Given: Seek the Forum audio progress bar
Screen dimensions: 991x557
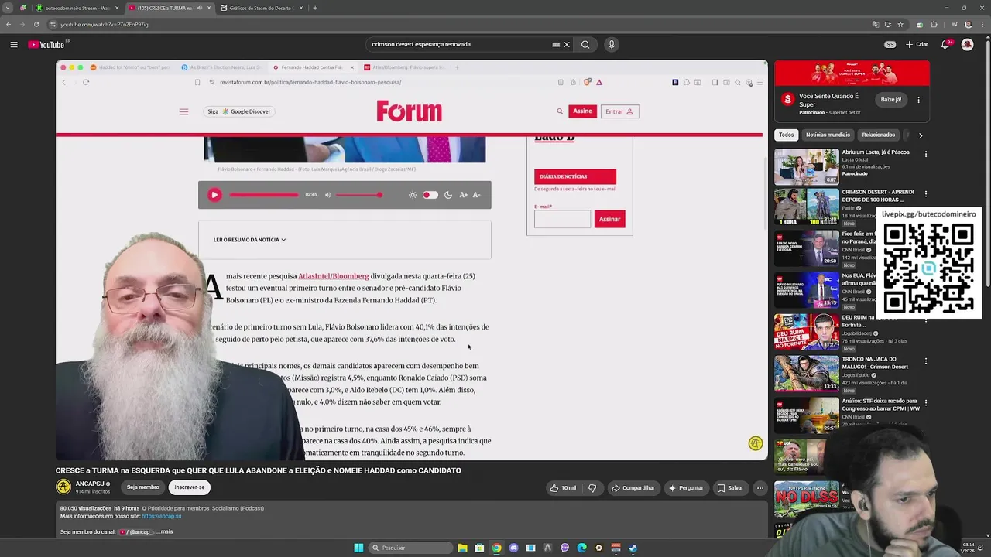Looking at the screenshot, I should pos(264,195).
